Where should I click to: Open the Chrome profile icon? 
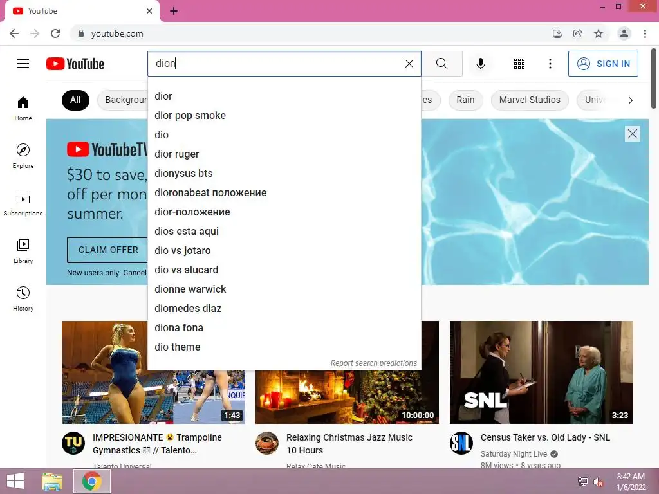click(x=624, y=33)
